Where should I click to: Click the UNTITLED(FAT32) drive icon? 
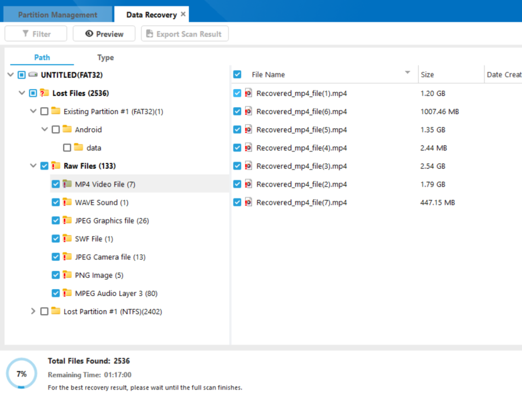pos(33,75)
